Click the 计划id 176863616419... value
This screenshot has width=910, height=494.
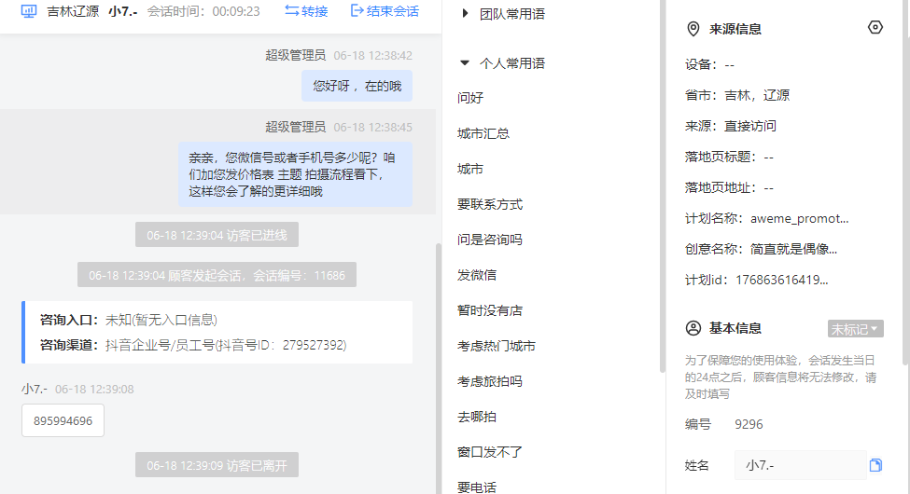[x=782, y=280]
